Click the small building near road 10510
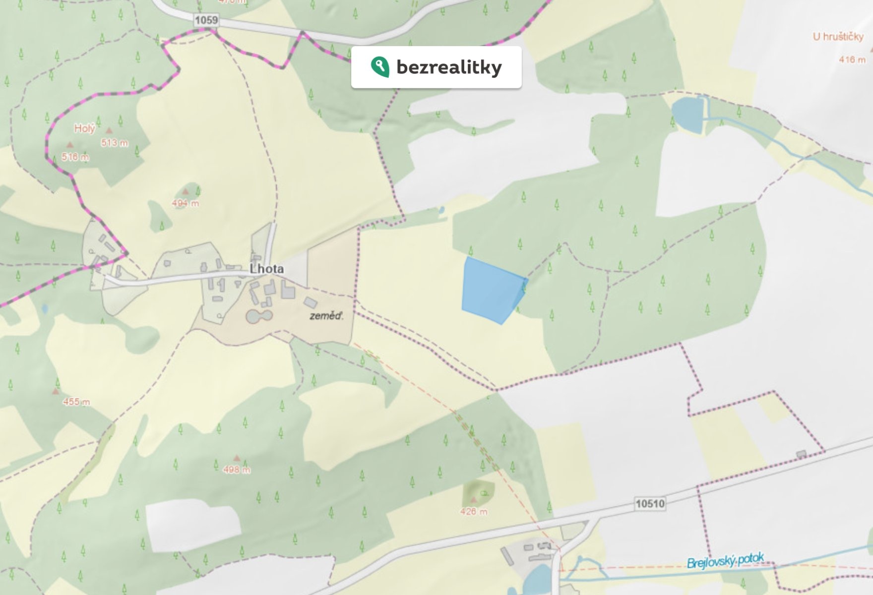This screenshot has width=873, height=595. pos(801,454)
